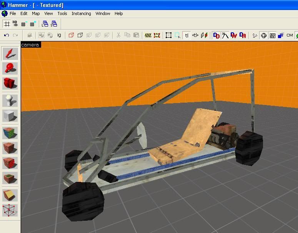
Task: Toggle the texture lock 'tl' button
Action: click(x=186, y=35)
